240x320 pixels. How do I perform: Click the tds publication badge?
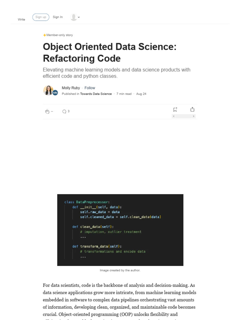coord(55,93)
